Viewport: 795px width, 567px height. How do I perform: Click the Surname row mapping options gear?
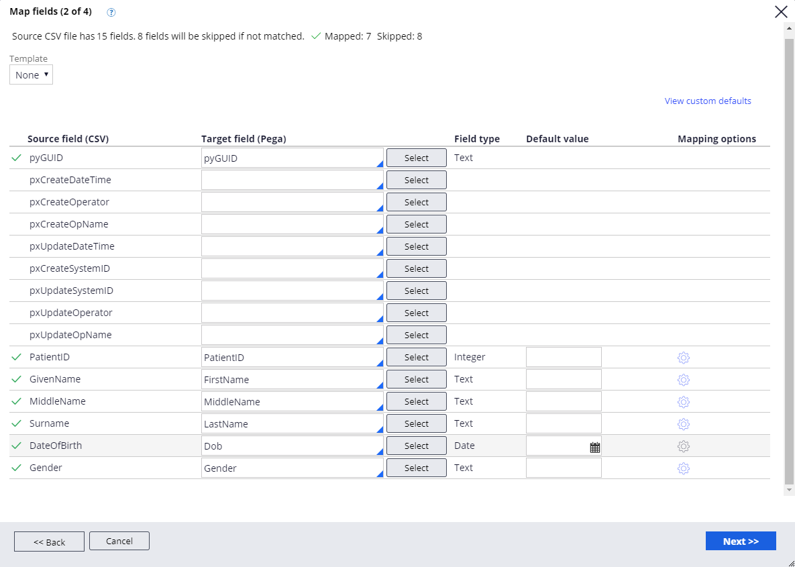click(683, 424)
